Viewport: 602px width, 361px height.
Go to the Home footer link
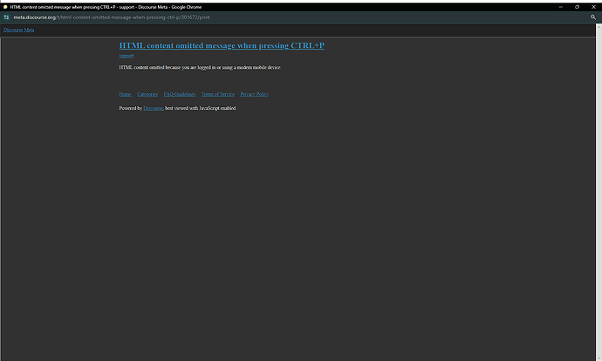click(125, 94)
